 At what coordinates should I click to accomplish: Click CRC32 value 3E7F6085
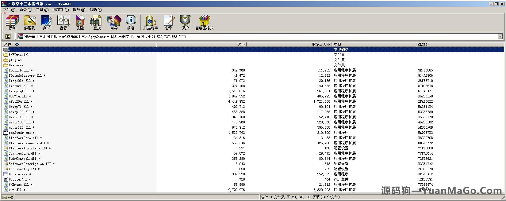click(x=425, y=70)
